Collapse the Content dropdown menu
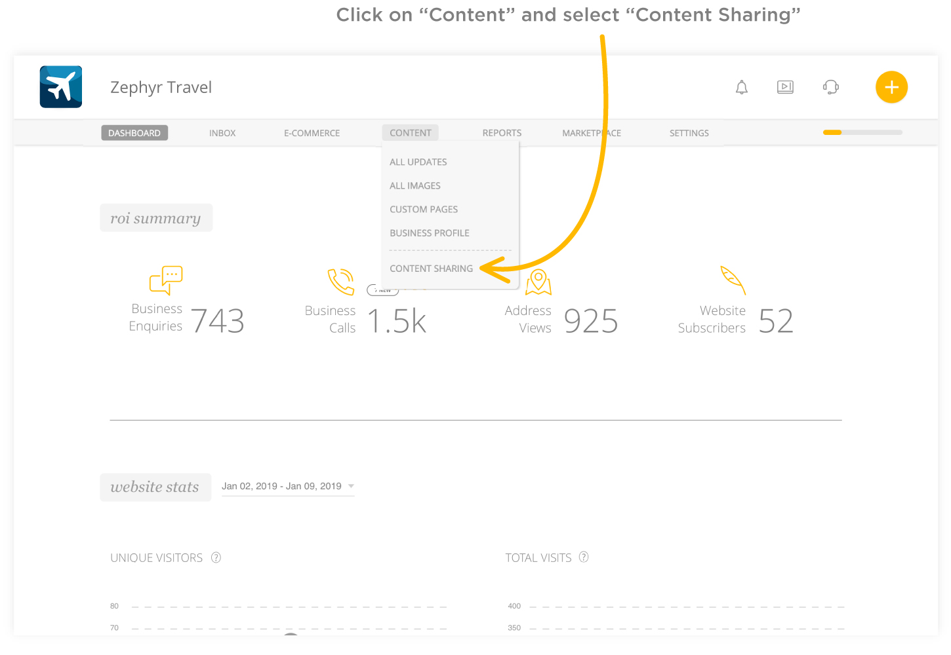This screenshot has height=655, width=951. pos(411,133)
